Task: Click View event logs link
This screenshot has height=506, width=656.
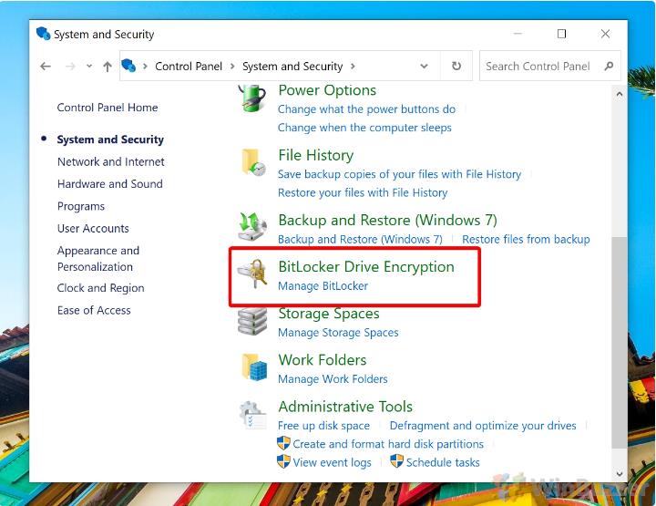Action: coord(333,462)
